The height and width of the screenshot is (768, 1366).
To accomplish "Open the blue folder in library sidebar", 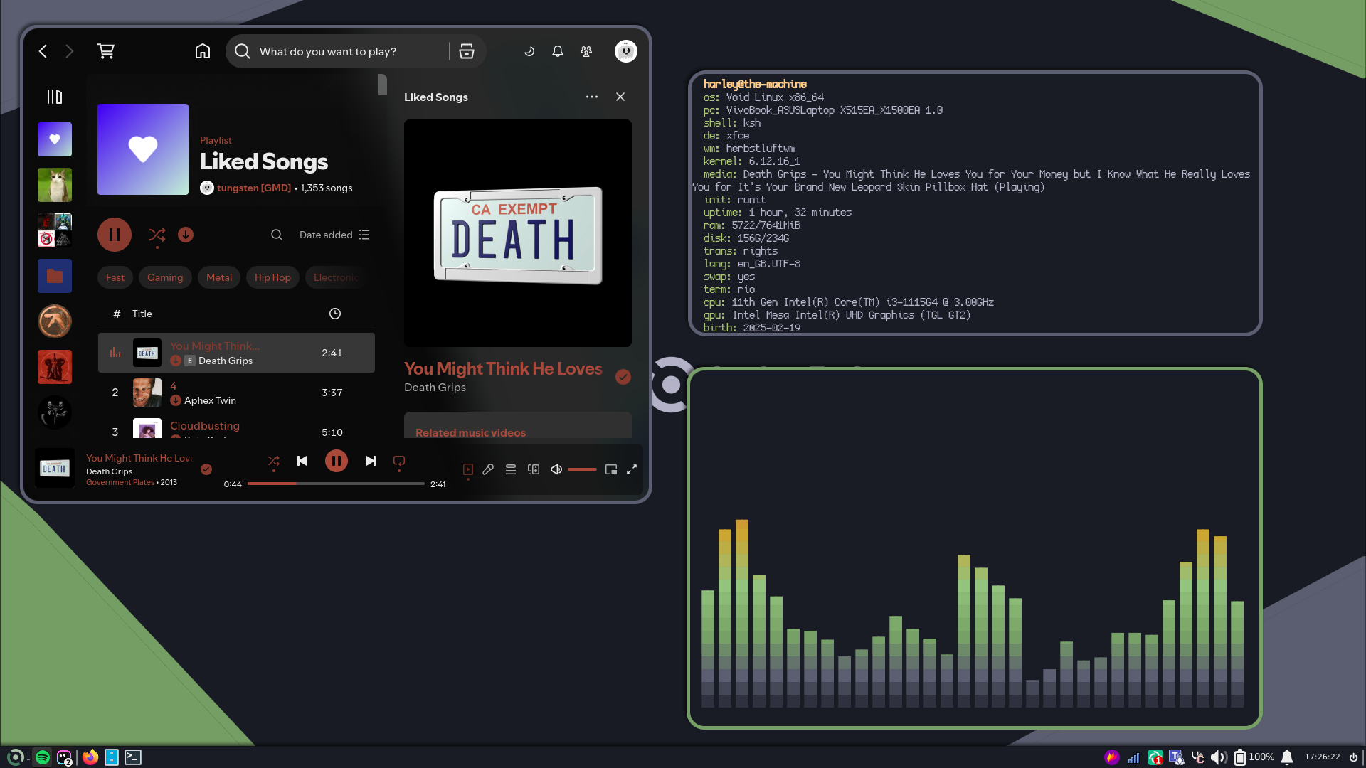I will coord(55,276).
